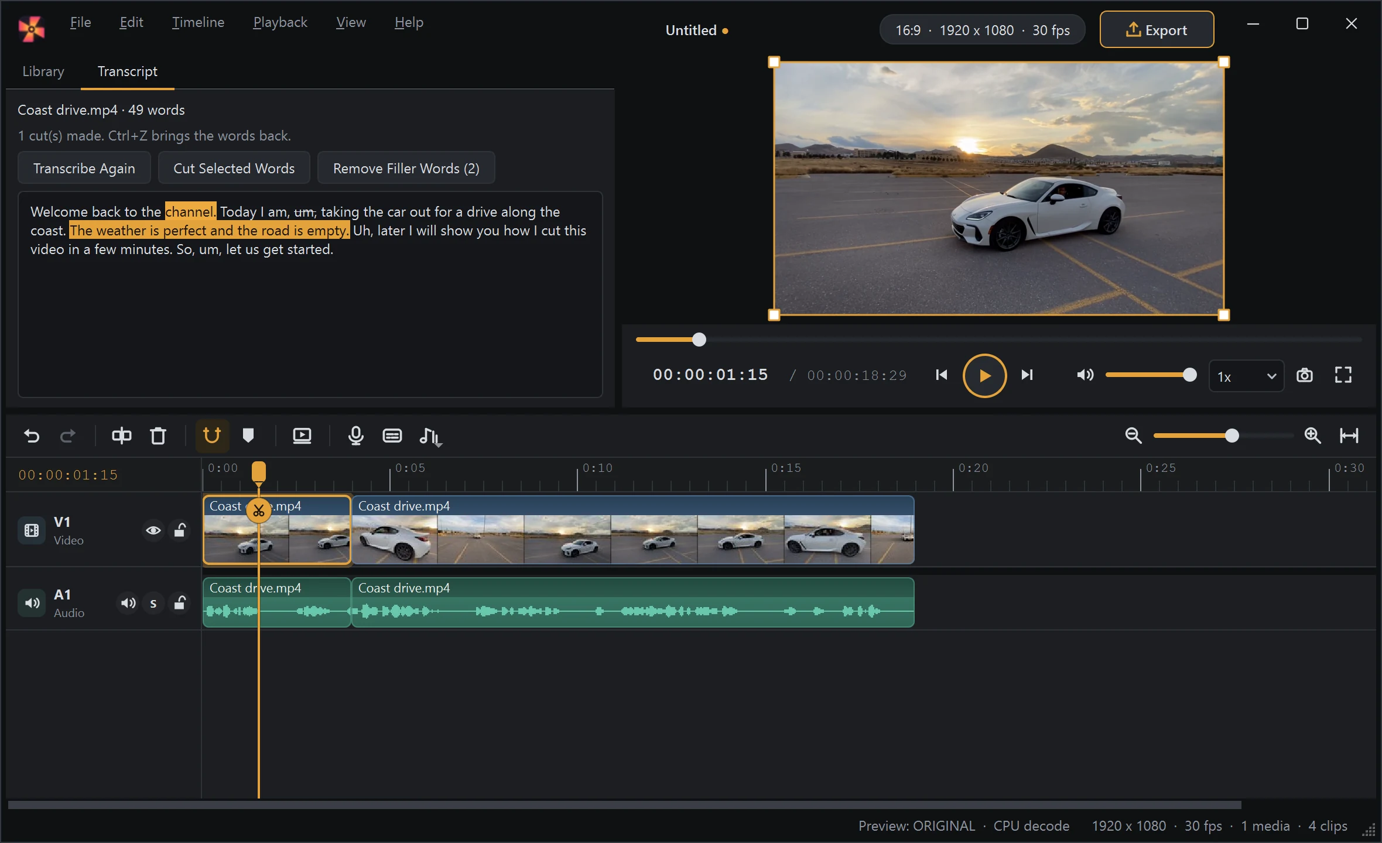
Task: Zoom in the timeline with magnifier plus
Action: [1312, 436]
